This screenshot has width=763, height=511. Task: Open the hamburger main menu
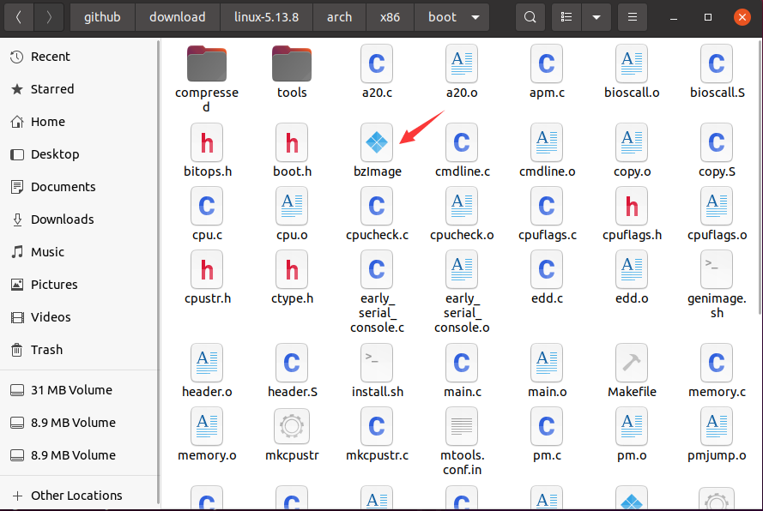click(x=632, y=17)
